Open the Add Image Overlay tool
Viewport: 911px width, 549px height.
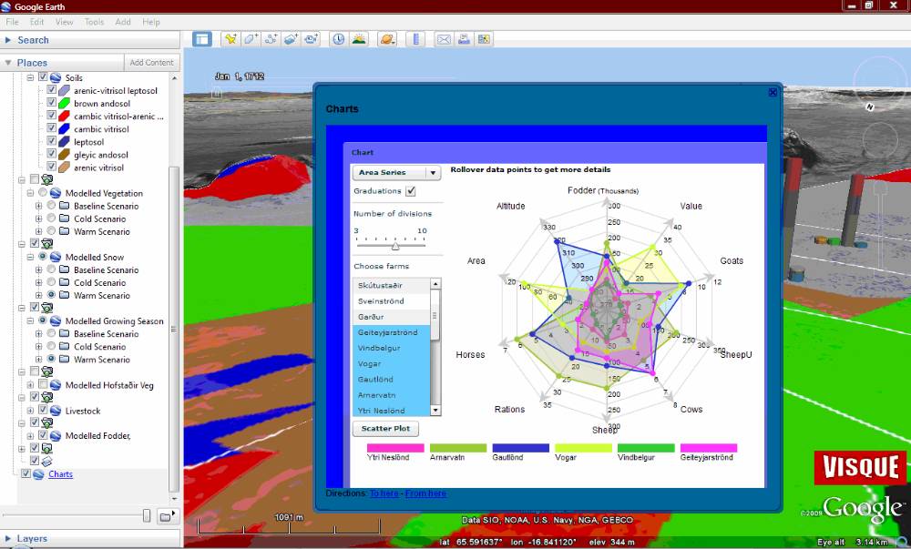(x=293, y=39)
